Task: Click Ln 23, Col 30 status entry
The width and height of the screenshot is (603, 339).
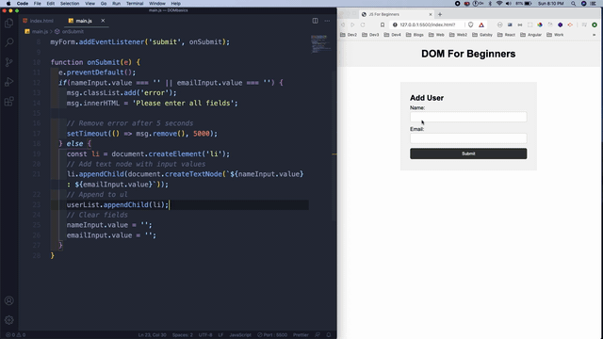Action: 153,335
